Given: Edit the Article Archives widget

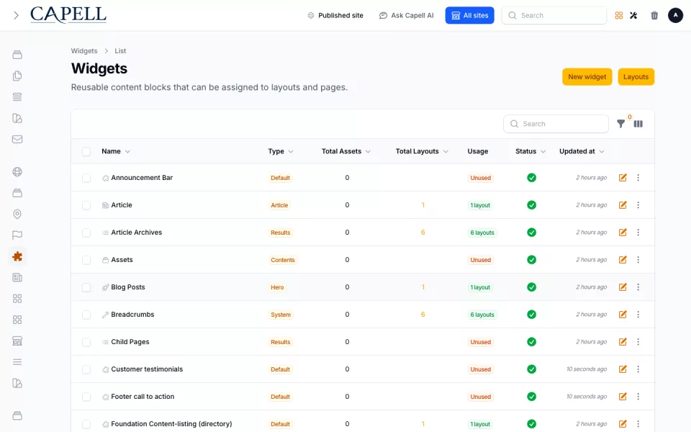Looking at the screenshot, I should 623,233.
